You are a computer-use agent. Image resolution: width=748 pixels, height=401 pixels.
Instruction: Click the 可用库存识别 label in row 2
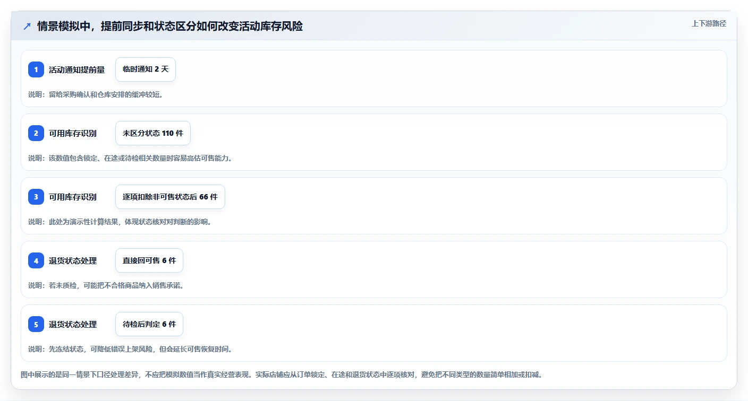tap(73, 133)
